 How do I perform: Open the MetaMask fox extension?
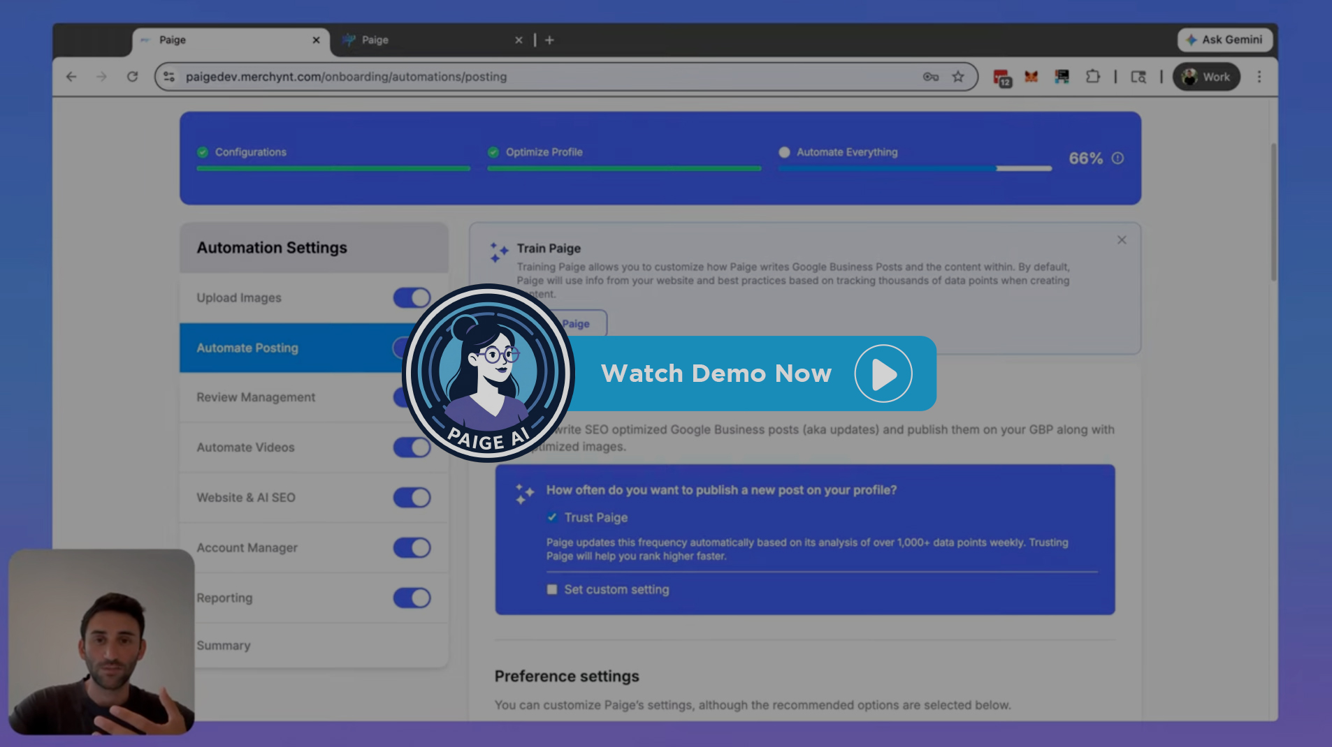[1031, 77]
